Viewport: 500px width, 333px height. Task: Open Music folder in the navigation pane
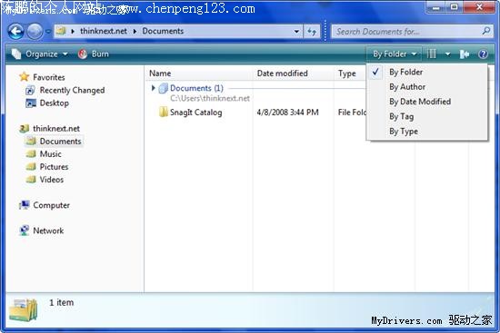(x=50, y=154)
